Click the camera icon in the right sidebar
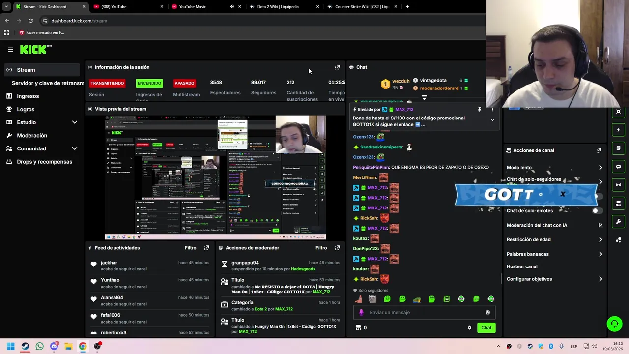The image size is (629, 354). [618, 203]
